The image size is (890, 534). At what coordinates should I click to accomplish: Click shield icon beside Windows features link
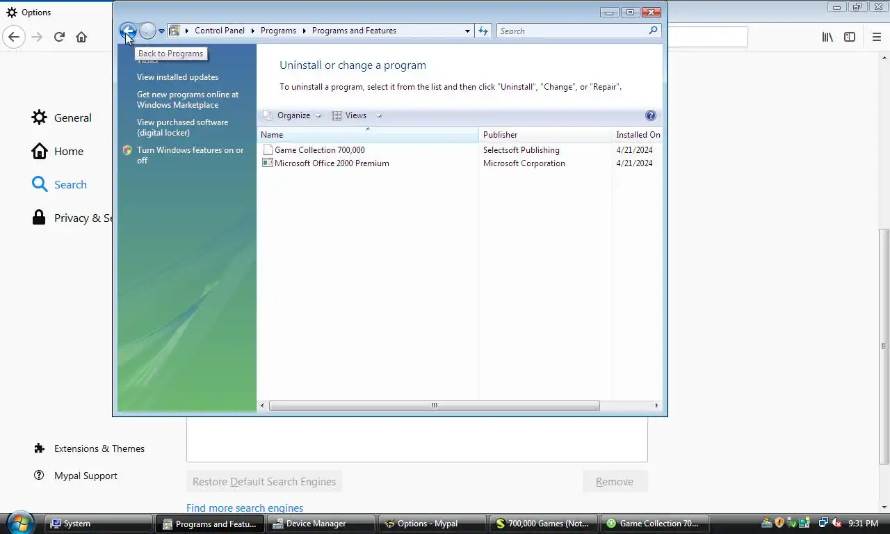(127, 150)
